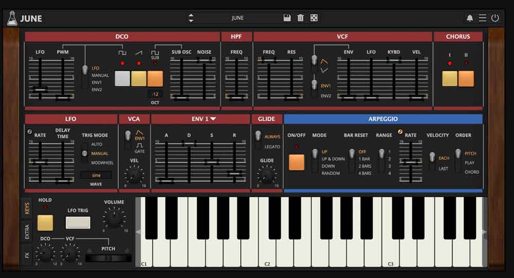
Task: Click the trash icon to delete preset
Action: (x=301, y=18)
